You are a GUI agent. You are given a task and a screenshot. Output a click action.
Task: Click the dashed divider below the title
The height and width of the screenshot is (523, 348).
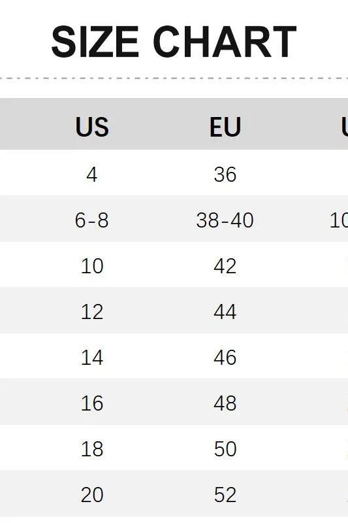click(x=174, y=78)
